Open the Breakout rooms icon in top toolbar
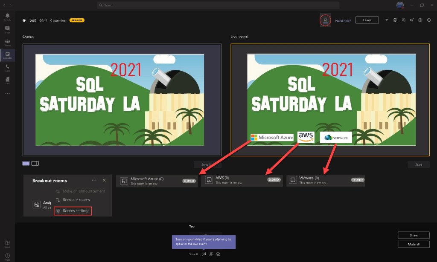This screenshot has height=262, width=437. click(x=325, y=20)
